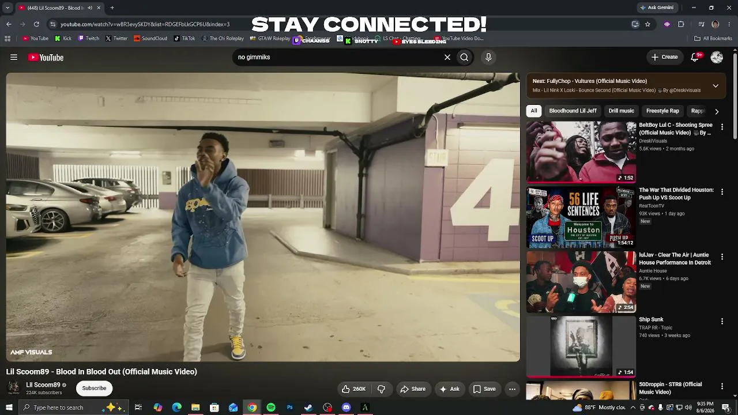This screenshot has height=415, width=738.
Task: Reload the current page
Action: tap(36, 24)
